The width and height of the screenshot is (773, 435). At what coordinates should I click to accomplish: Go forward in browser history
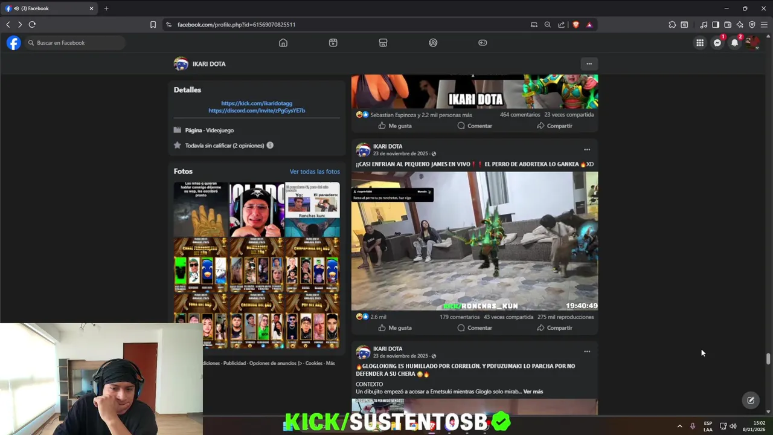click(x=20, y=25)
